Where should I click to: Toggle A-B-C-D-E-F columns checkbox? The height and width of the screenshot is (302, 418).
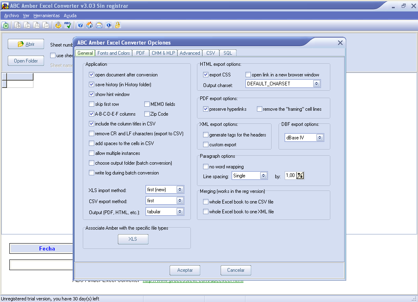91,114
